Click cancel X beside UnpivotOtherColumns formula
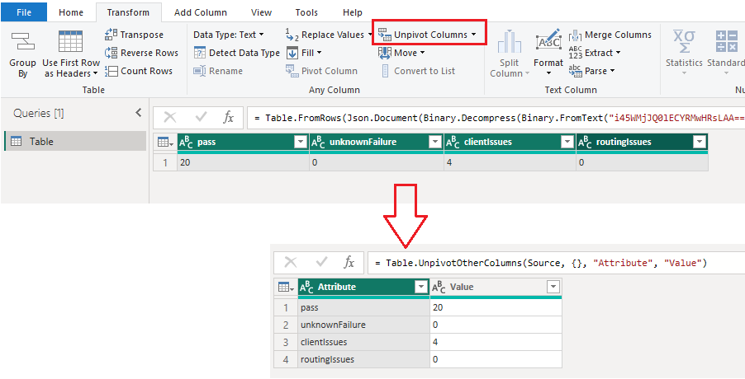Image resolution: width=745 pixels, height=379 pixels. [291, 262]
